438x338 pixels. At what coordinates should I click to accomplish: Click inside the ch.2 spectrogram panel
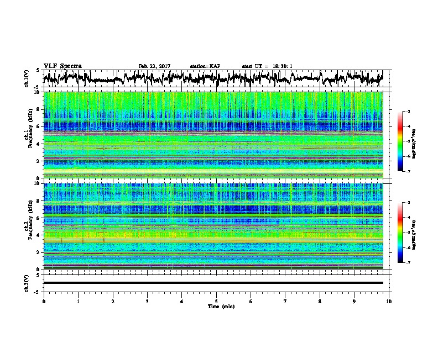(213, 226)
